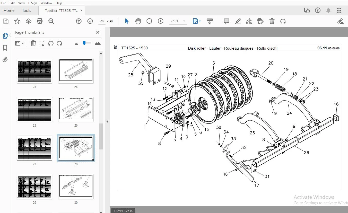The width and height of the screenshot is (348, 213).
Task: Share a link to this file
Action: pyautogui.click(x=341, y=21)
